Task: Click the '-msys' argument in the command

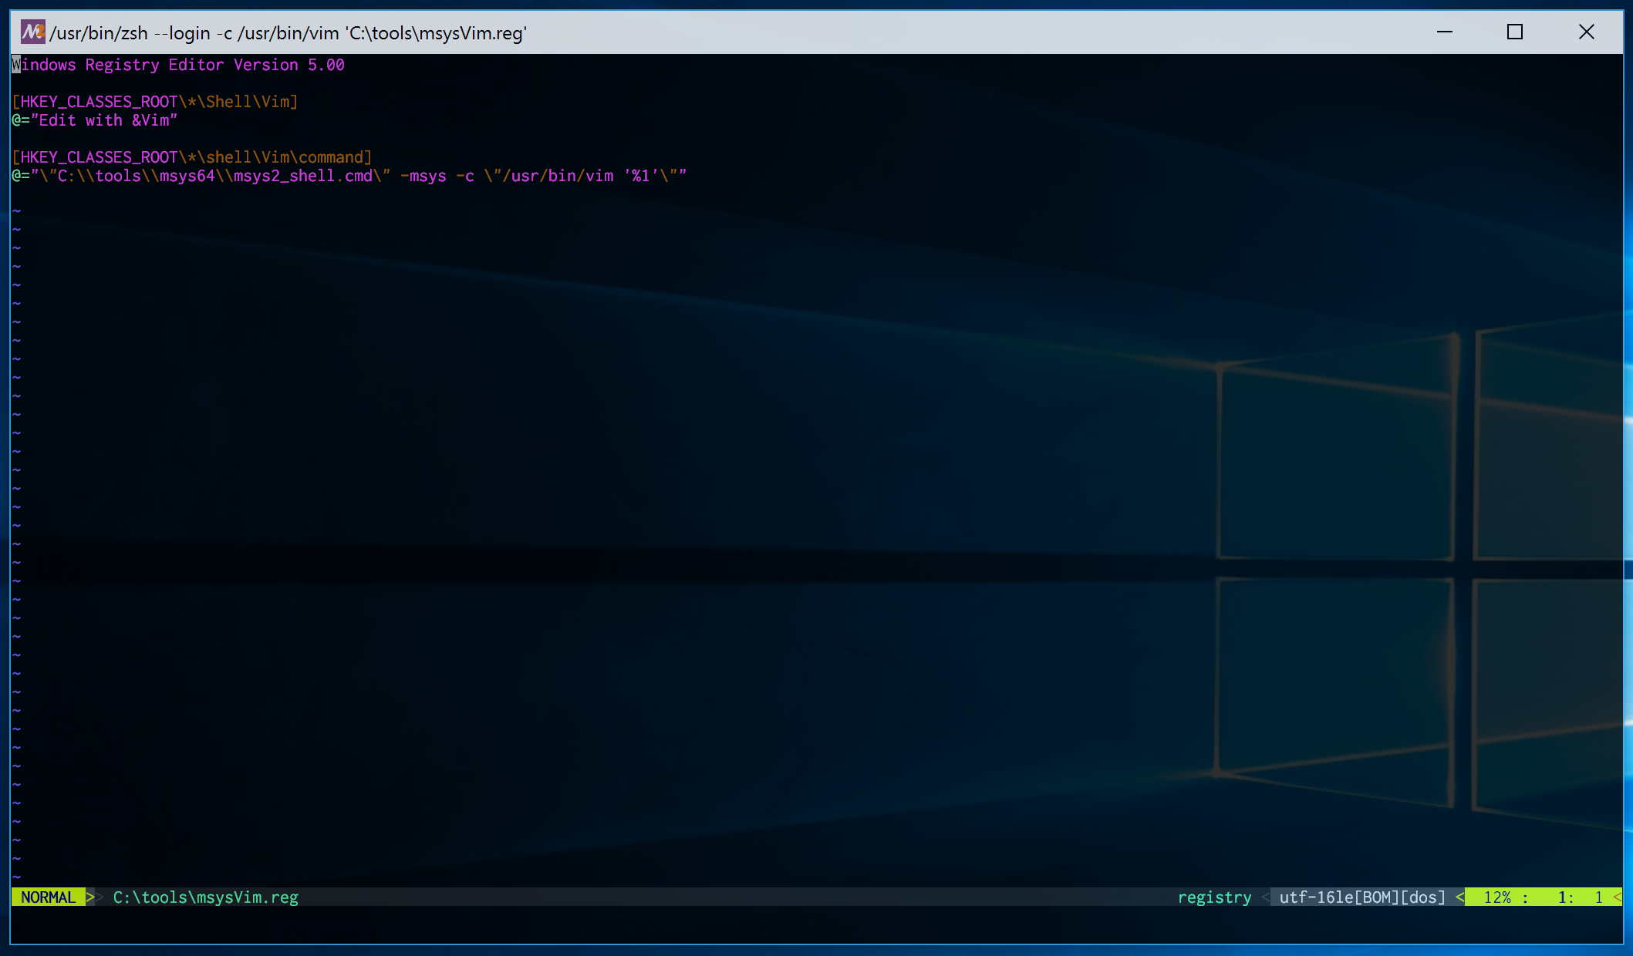Action: click(x=423, y=176)
